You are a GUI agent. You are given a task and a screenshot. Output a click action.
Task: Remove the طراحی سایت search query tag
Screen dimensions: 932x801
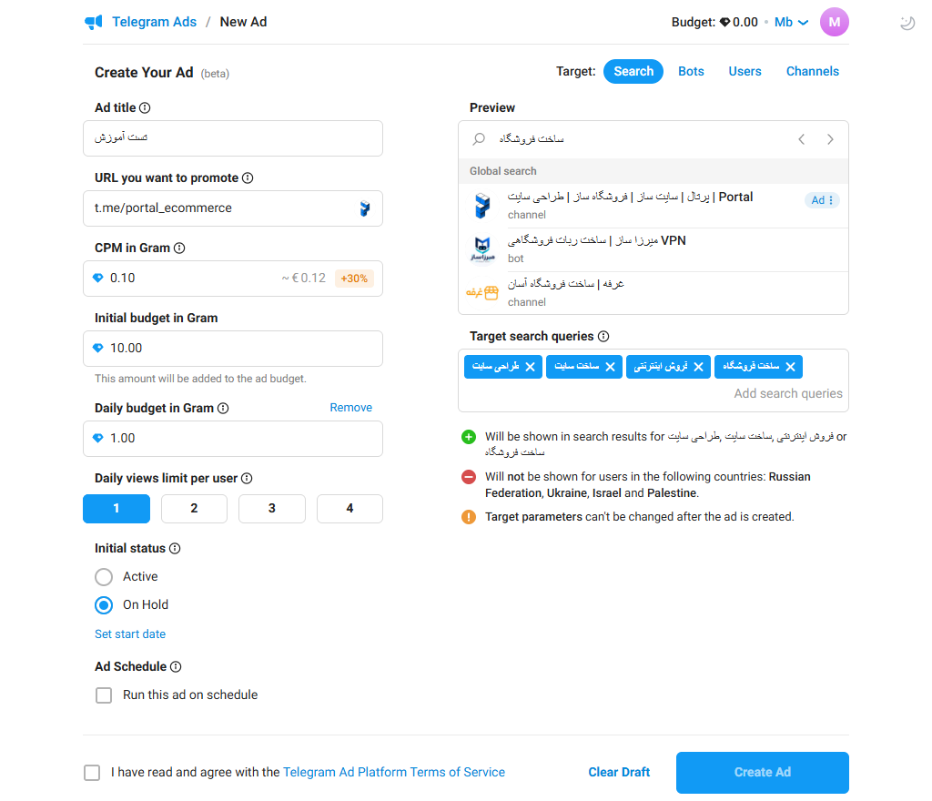pyautogui.click(x=531, y=367)
